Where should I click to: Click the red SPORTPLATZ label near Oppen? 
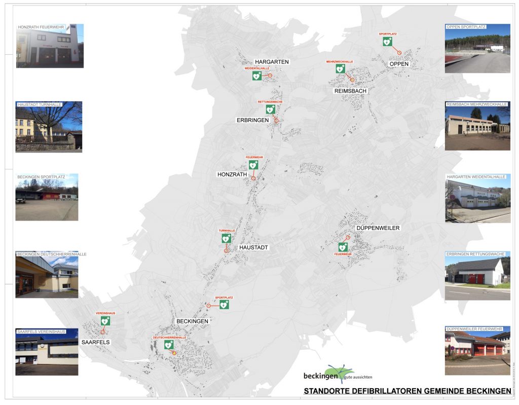pyautogui.click(x=388, y=34)
